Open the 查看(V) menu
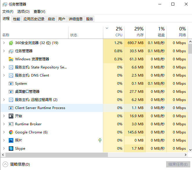The width and height of the screenshot is (192, 170). 39,12
